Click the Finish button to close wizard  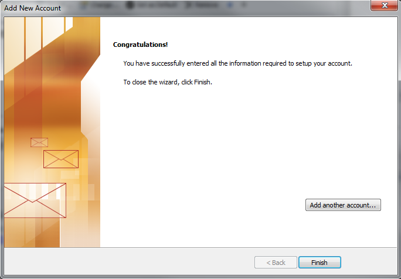(320, 263)
